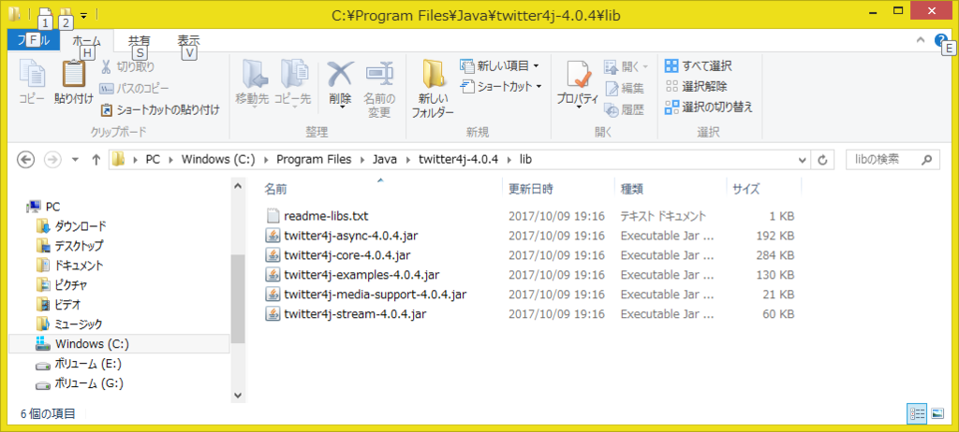This screenshot has height=432, width=959.
Task: Switch to details view icon in status bar
Action: point(916,413)
